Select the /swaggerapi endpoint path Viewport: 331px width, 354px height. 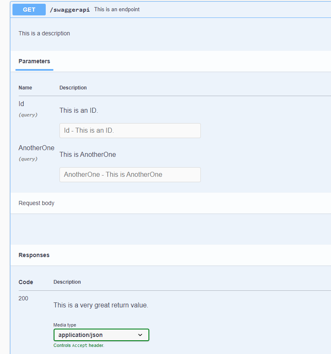(70, 10)
